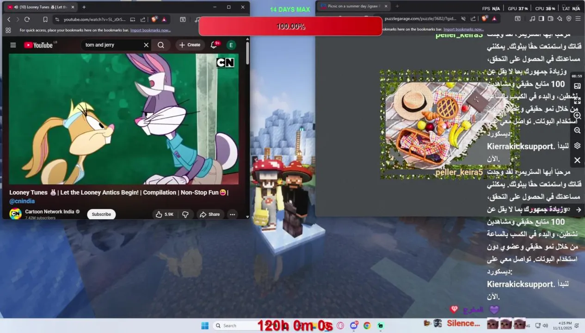Open a new tab in puzzle window
585x333 pixels.
pyautogui.click(x=397, y=6)
